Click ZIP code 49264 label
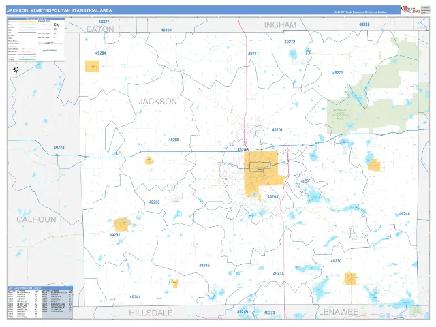 pyautogui.click(x=166, y=30)
